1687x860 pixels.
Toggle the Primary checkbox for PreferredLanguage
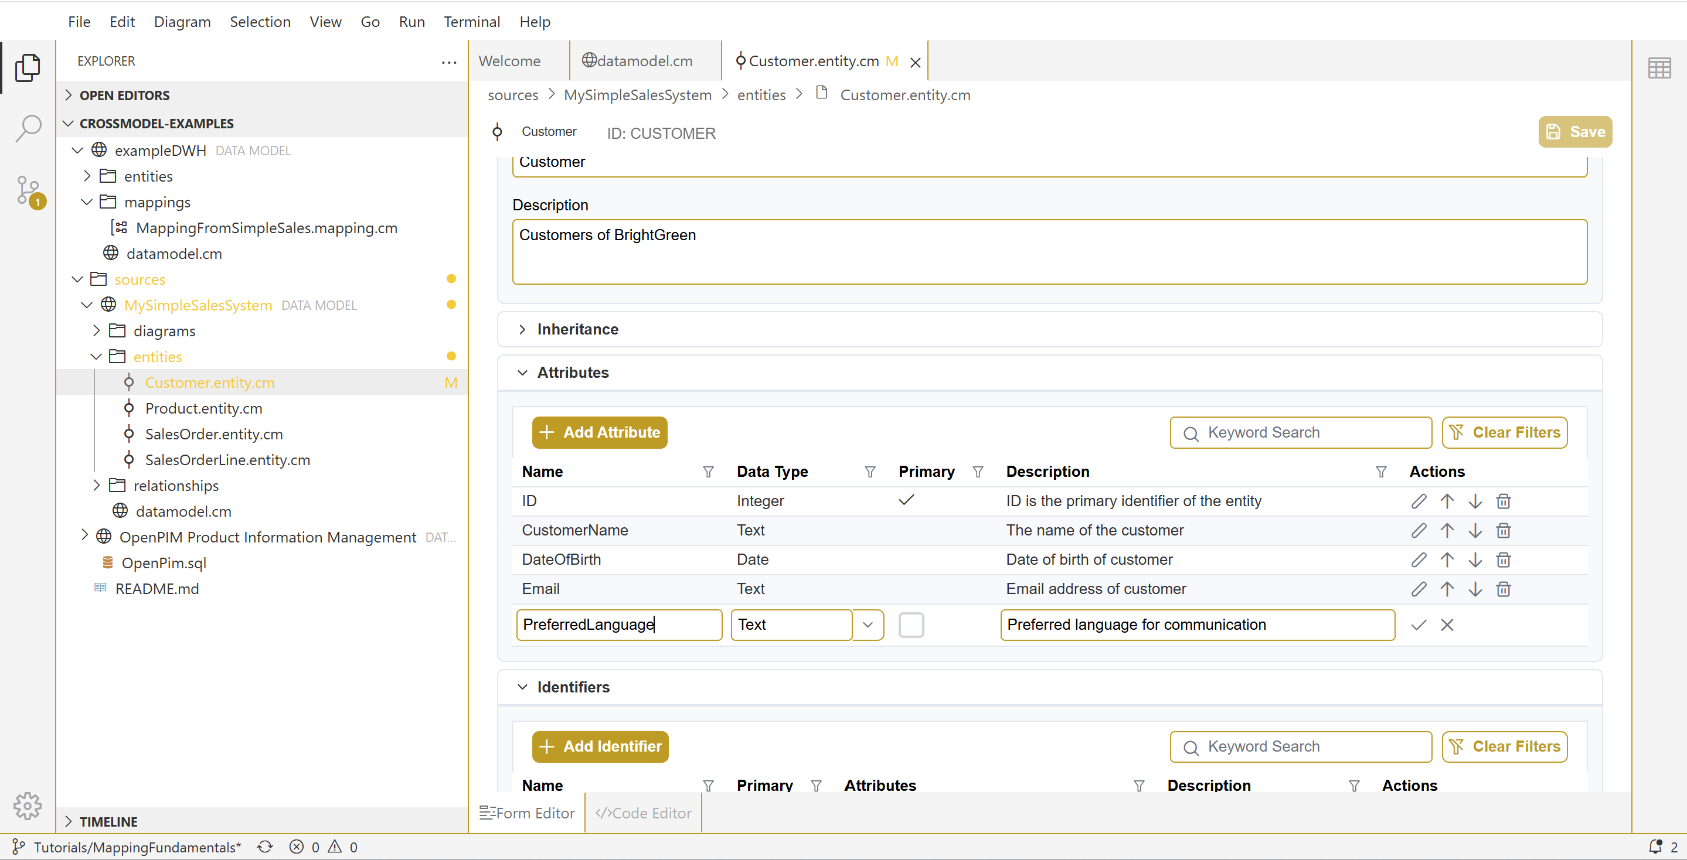[910, 625]
